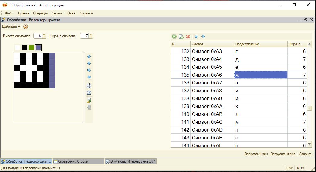Increase Ширина символа with the up spinner
This screenshot has width=316, height=172.
pos(91,35)
